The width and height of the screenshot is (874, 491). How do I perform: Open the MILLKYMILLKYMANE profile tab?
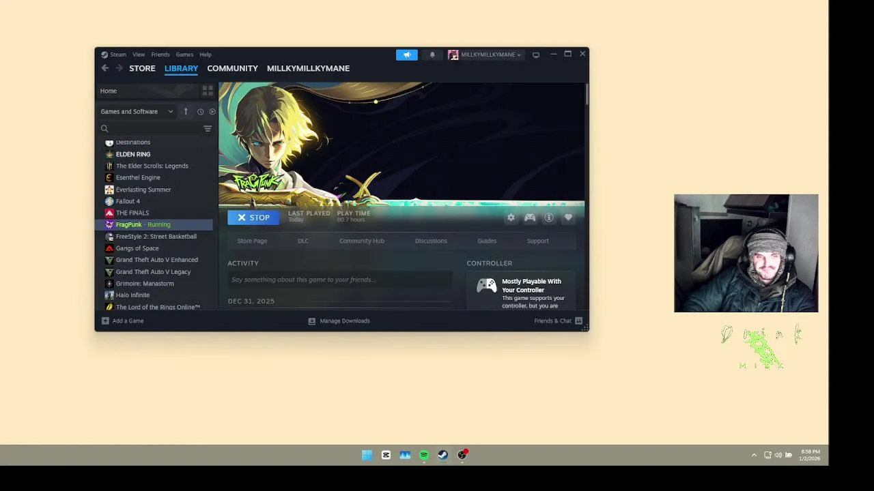tap(308, 68)
